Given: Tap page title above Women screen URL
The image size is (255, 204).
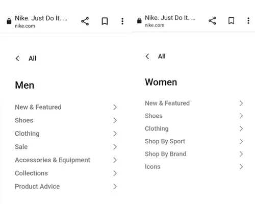Looking at the screenshot, I should coord(170,18).
